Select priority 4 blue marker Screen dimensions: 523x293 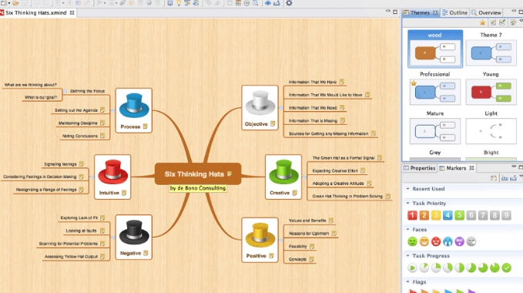click(448, 215)
